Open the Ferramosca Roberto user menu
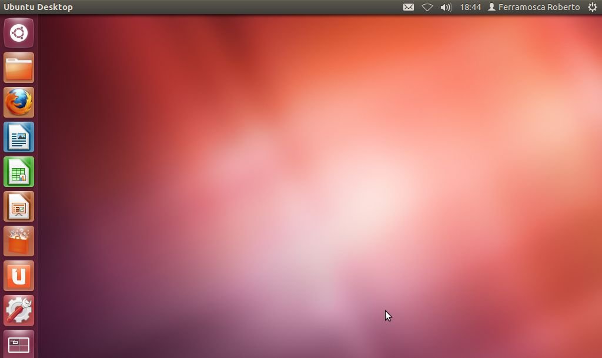Screen dimensions: 602x358 click(539, 7)
